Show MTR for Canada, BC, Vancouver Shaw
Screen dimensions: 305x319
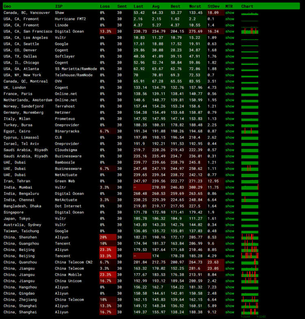(230, 13)
